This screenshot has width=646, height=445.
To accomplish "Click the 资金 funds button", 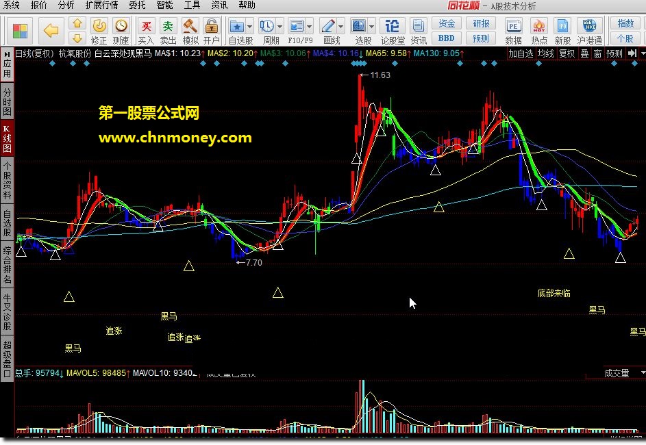I will pyautogui.click(x=447, y=23).
